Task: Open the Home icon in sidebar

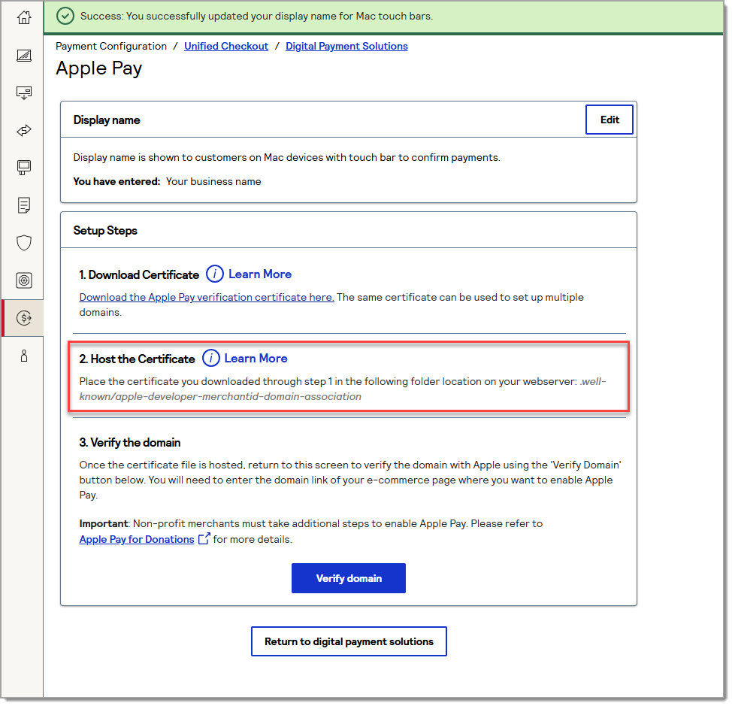Action: (24, 17)
